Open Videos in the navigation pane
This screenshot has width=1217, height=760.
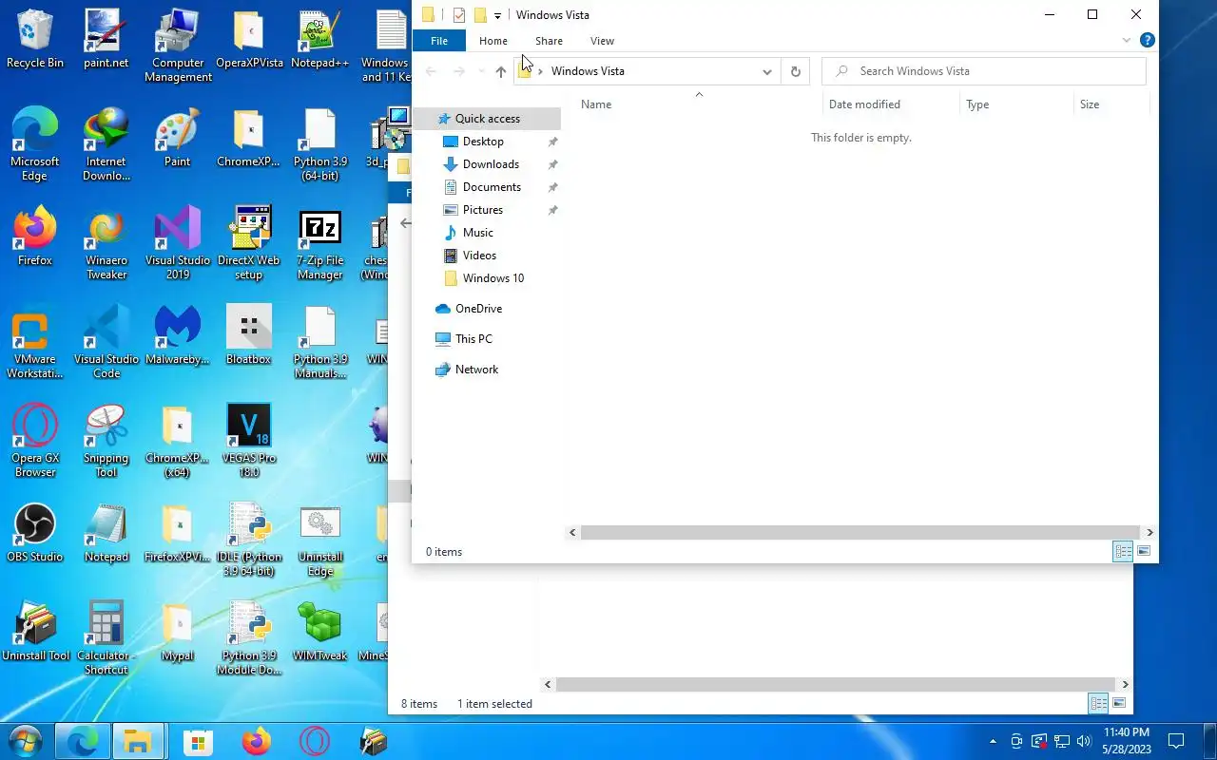coord(479,256)
